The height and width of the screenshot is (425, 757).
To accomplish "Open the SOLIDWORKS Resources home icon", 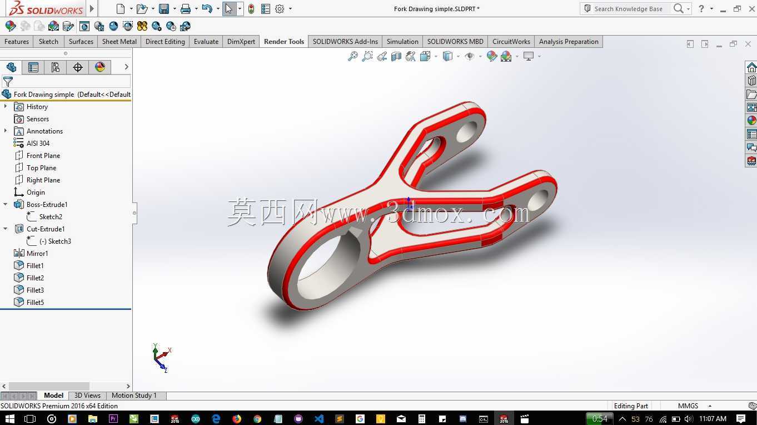I will (x=751, y=67).
